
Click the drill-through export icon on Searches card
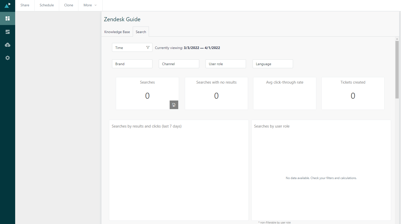click(174, 105)
